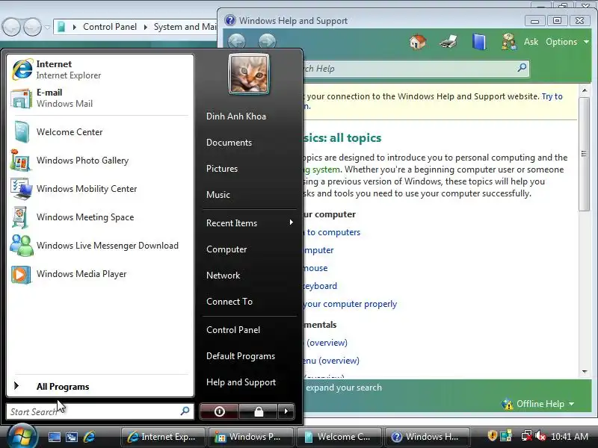Open Welcome Center in the Start menu
Screen dimensions: 598x448
coord(100,132)
